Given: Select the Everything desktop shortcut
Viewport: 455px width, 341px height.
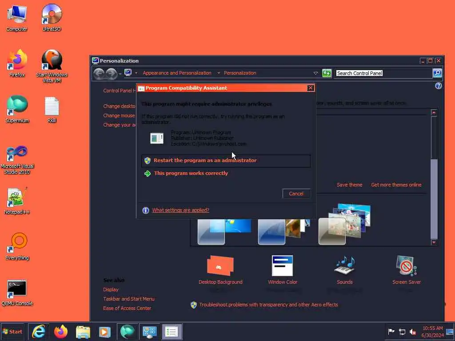Looking at the screenshot, I should 17,246.
